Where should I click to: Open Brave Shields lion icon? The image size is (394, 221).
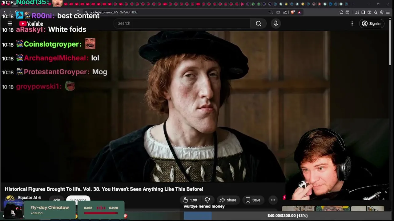pyautogui.click(x=292, y=12)
